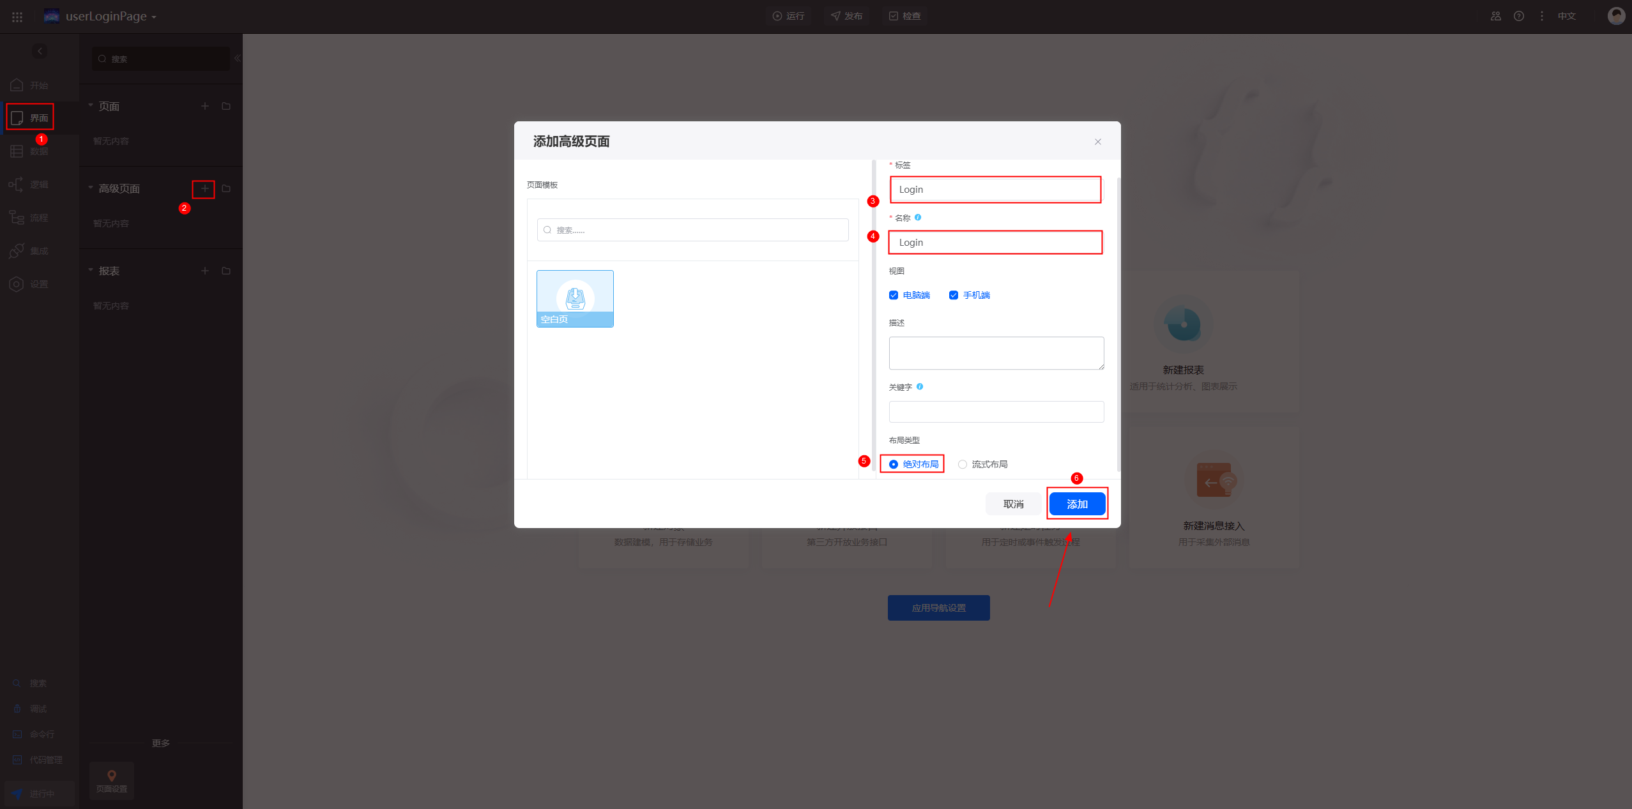Viewport: 1632px width, 809px height.
Task: Click the info icon next to 名称
Action: pyautogui.click(x=918, y=218)
